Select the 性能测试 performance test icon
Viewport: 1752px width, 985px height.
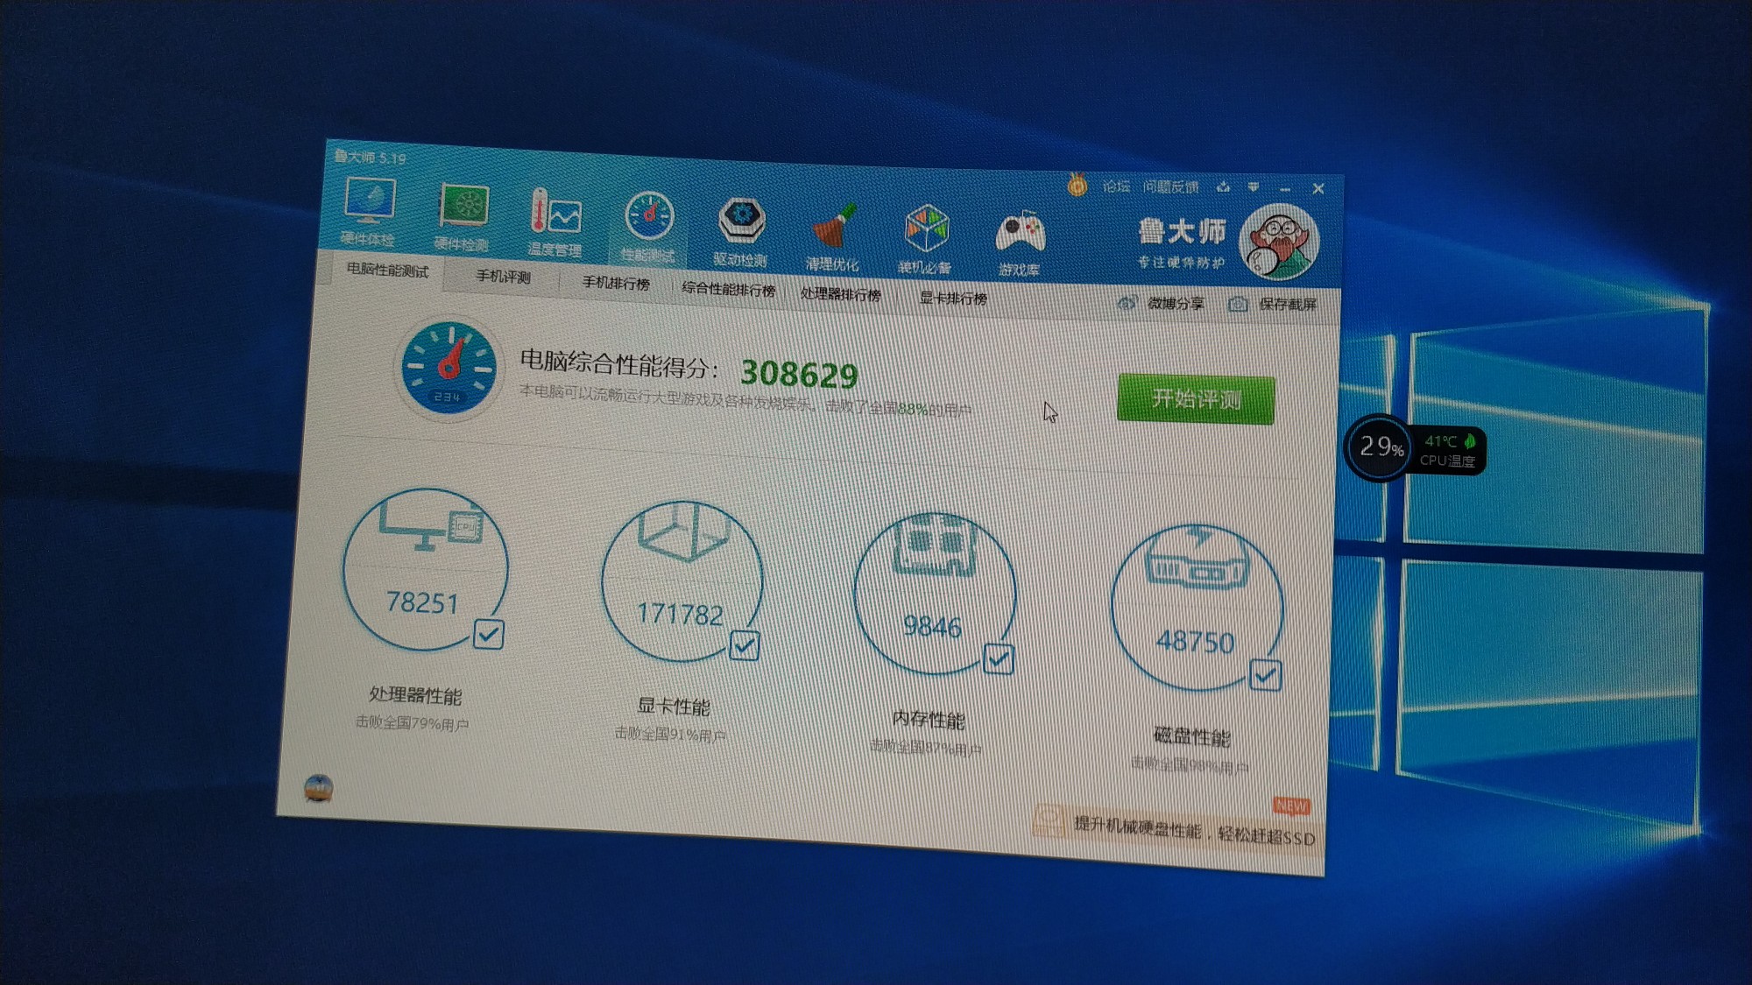[x=648, y=228]
